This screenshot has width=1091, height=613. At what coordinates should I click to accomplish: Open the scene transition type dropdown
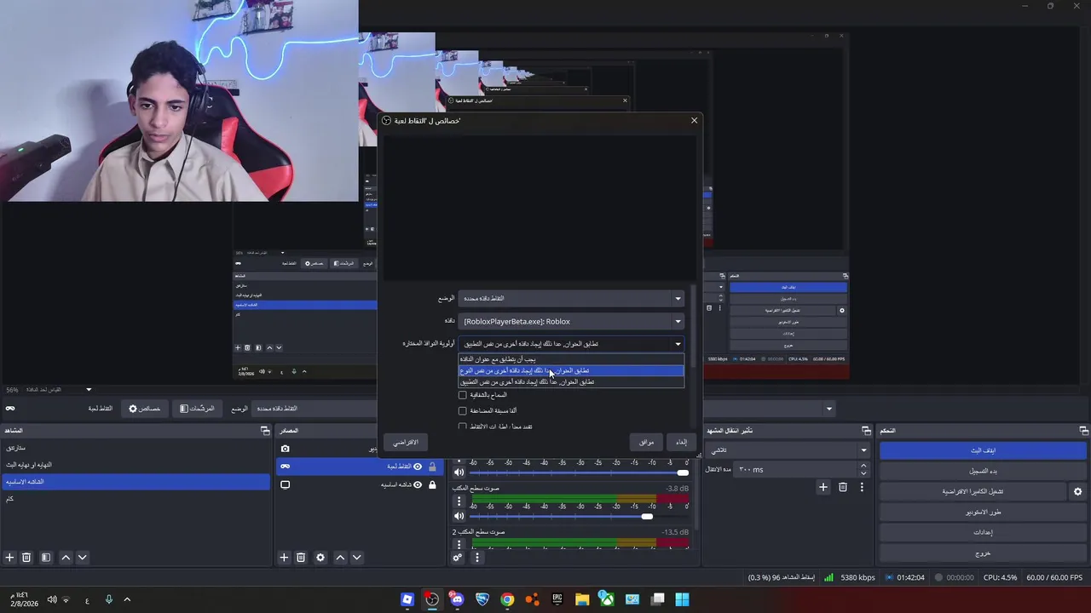pyautogui.click(x=788, y=450)
